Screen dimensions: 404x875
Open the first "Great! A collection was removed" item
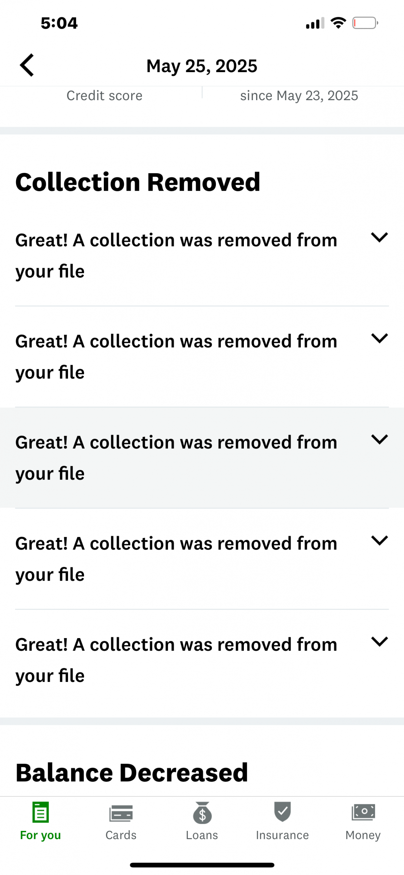tap(176, 255)
